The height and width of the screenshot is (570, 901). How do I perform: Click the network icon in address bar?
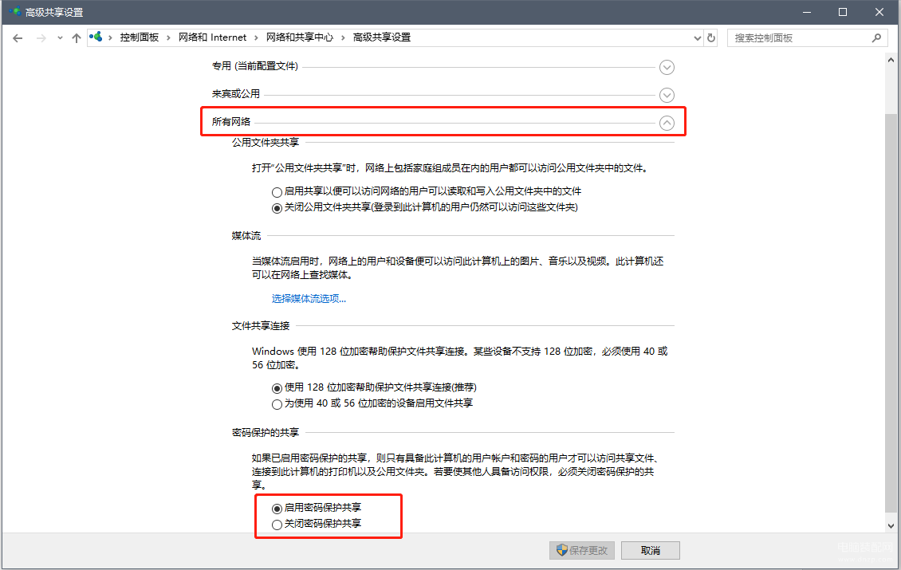tap(96, 37)
